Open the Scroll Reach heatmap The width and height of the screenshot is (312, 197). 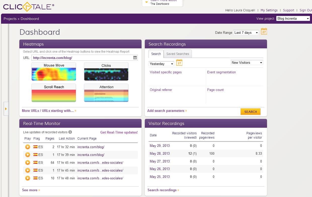(54, 93)
